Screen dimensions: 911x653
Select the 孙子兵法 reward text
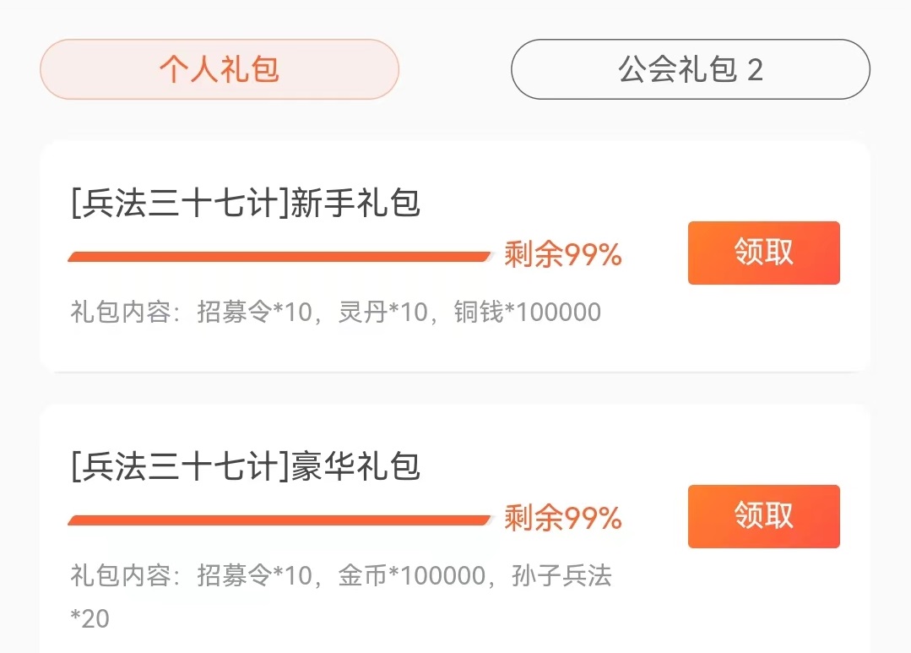(561, 576)
